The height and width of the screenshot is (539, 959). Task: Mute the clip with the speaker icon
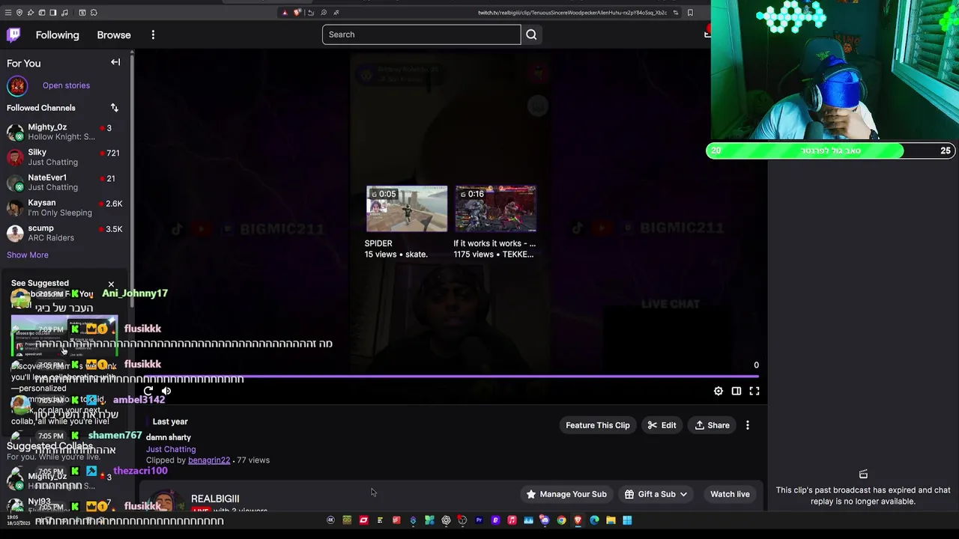[x=166, y=391]
